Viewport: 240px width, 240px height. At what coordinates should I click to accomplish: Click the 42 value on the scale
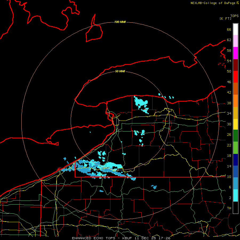tap(229, 92)
